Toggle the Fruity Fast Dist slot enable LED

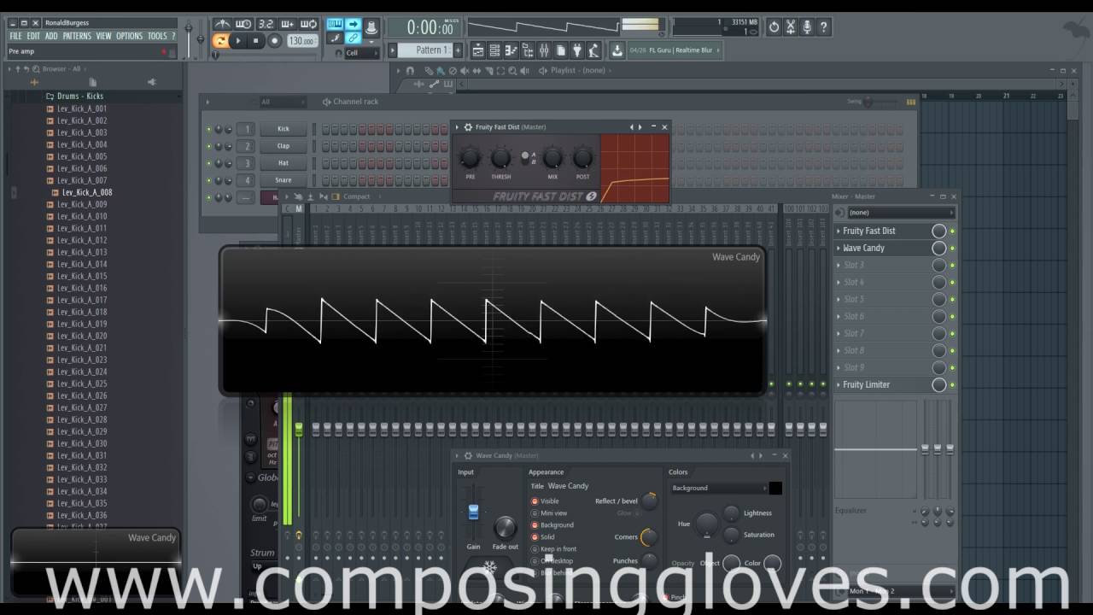(952, 231)
